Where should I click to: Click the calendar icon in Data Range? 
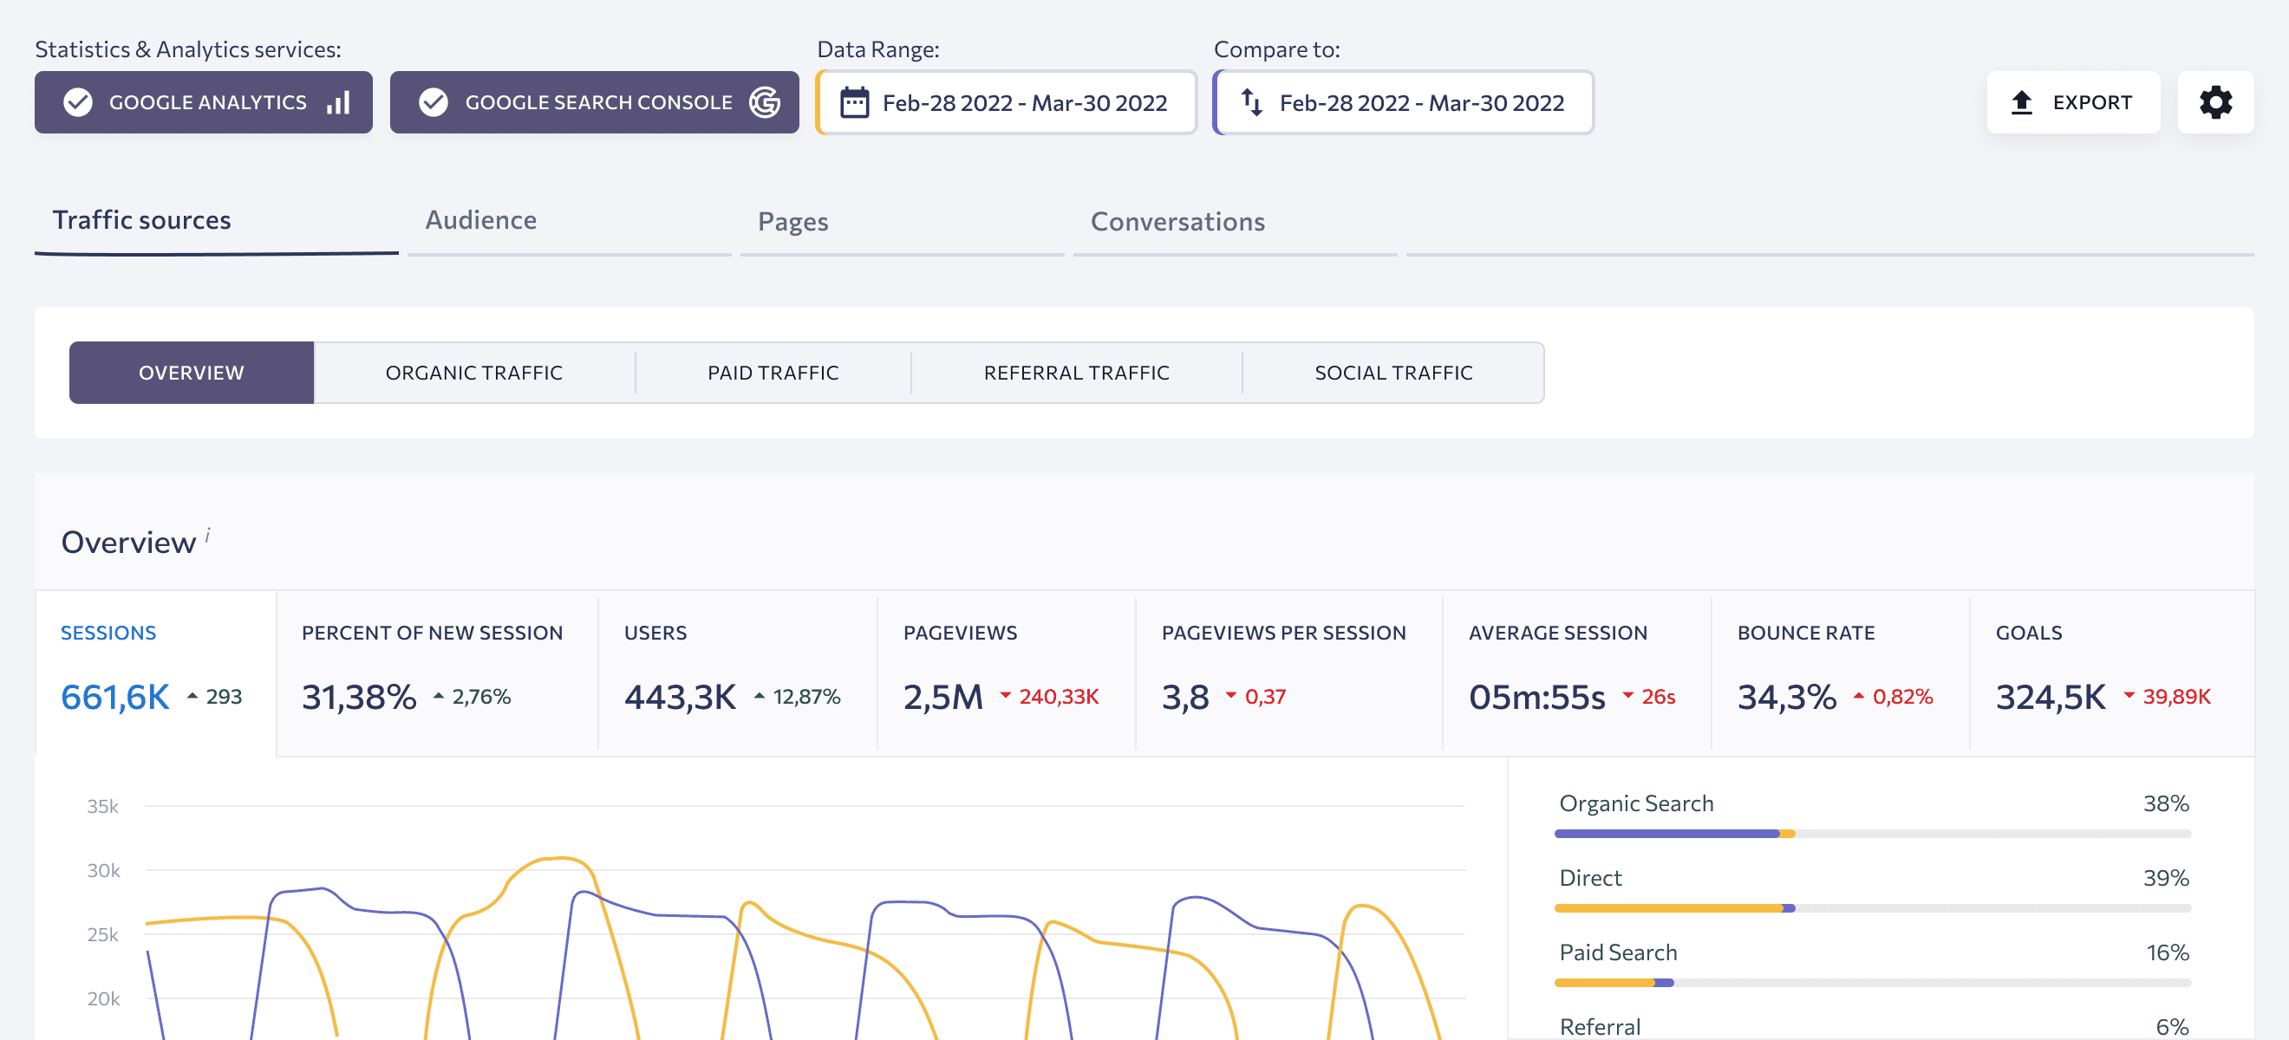[855, 103]
